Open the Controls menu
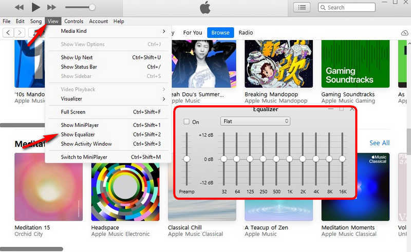 [73, 21]
